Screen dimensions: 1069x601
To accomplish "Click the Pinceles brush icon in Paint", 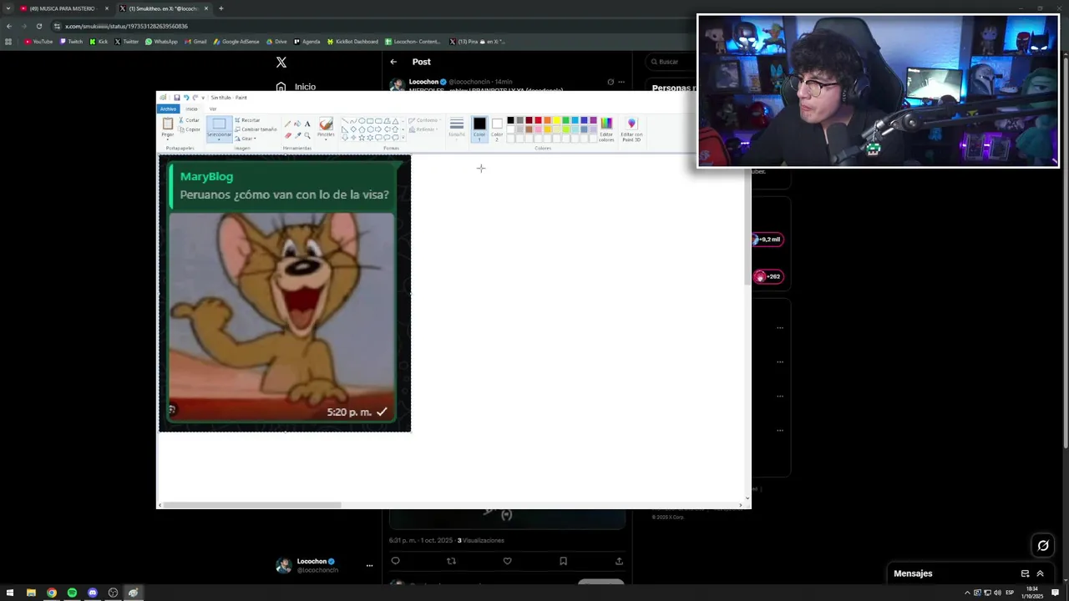I will coord(326,124).
